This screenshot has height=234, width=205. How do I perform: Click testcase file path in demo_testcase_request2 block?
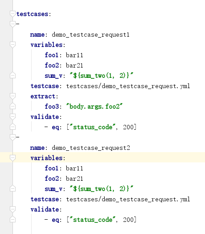tap(128, 199)
